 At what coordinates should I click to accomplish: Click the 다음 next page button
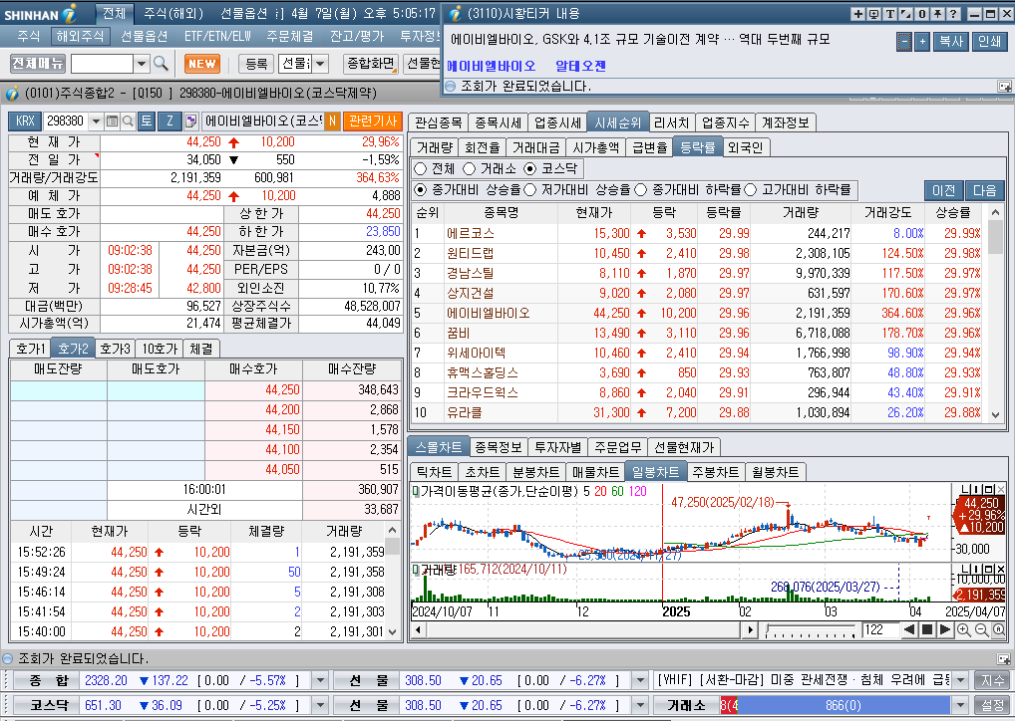click(984, 190)
